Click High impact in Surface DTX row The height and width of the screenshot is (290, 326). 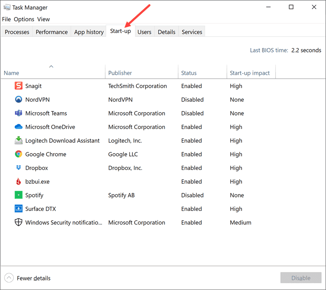(236, 209)
